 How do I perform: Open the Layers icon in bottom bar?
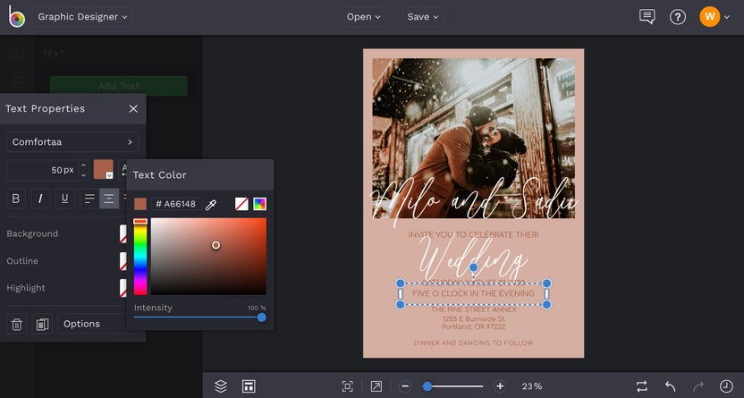pyautogui.click(x=221, y=386)
